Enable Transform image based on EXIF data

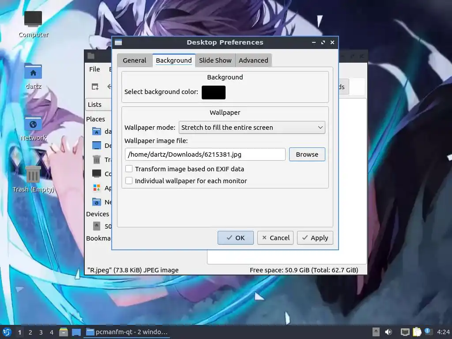point(129,169)
